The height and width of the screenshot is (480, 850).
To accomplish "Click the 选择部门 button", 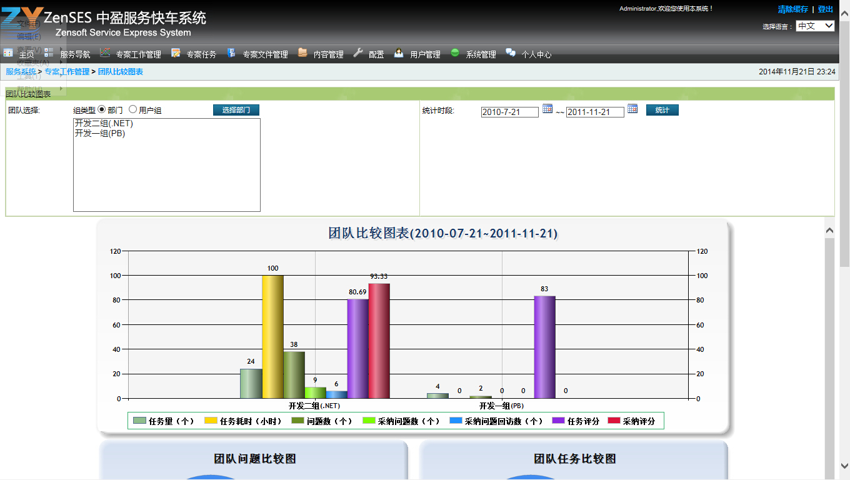I will coord(236,110).
